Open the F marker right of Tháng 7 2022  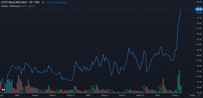click(127, 91)
